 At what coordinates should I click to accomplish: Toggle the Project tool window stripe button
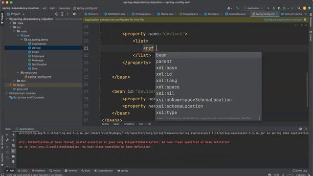click(x=2, y=18)
